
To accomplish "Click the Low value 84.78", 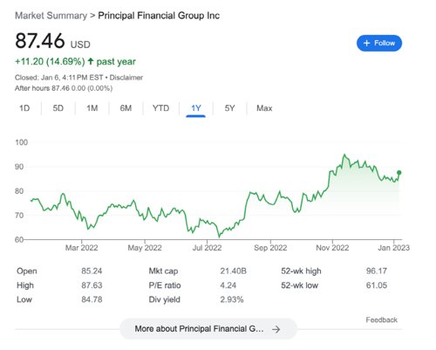I will coord(92,299).
